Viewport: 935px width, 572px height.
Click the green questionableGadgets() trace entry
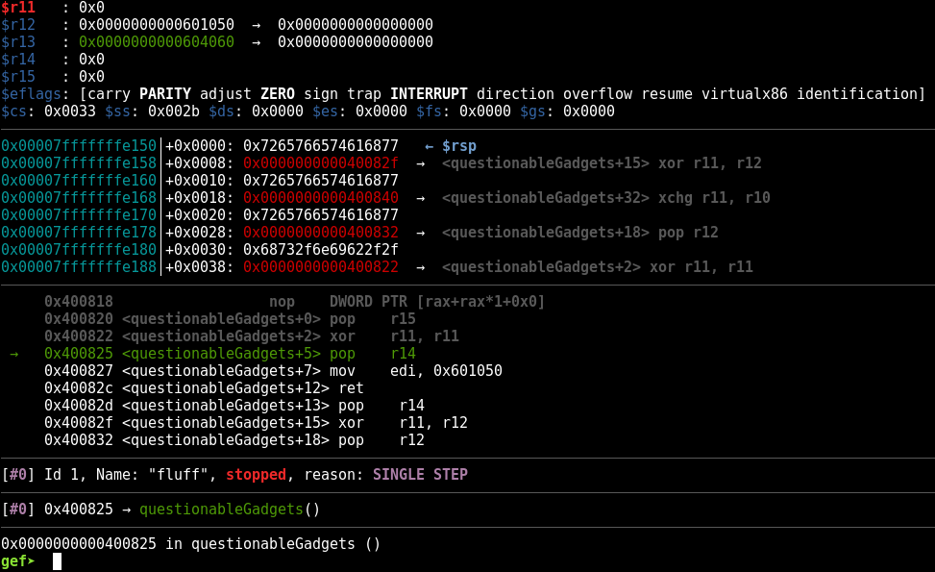[230, 509]
